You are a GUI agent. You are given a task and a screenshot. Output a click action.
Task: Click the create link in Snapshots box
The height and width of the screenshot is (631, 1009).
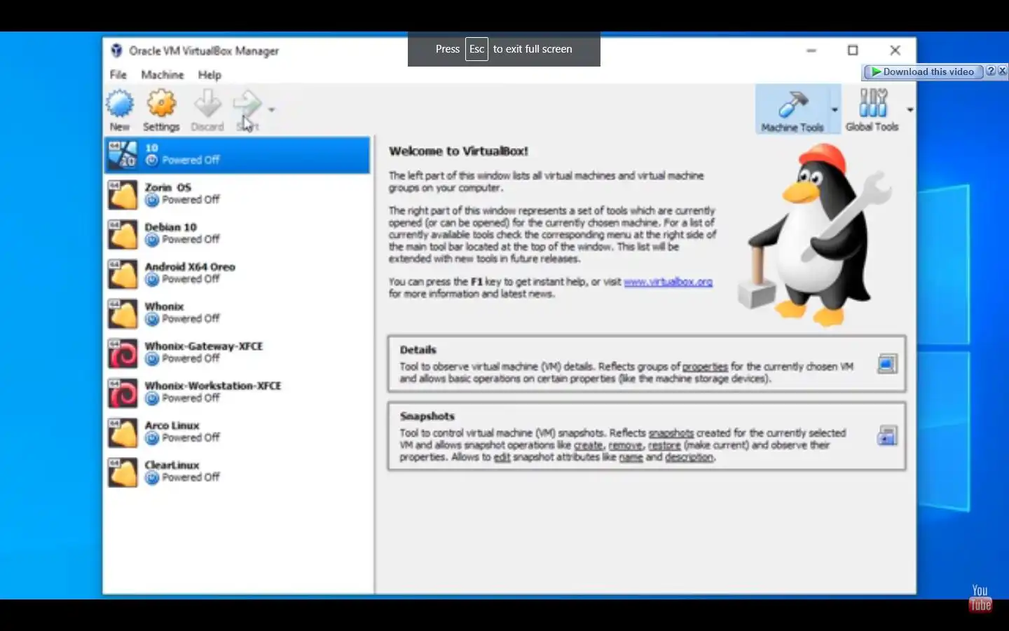[588, 445]
